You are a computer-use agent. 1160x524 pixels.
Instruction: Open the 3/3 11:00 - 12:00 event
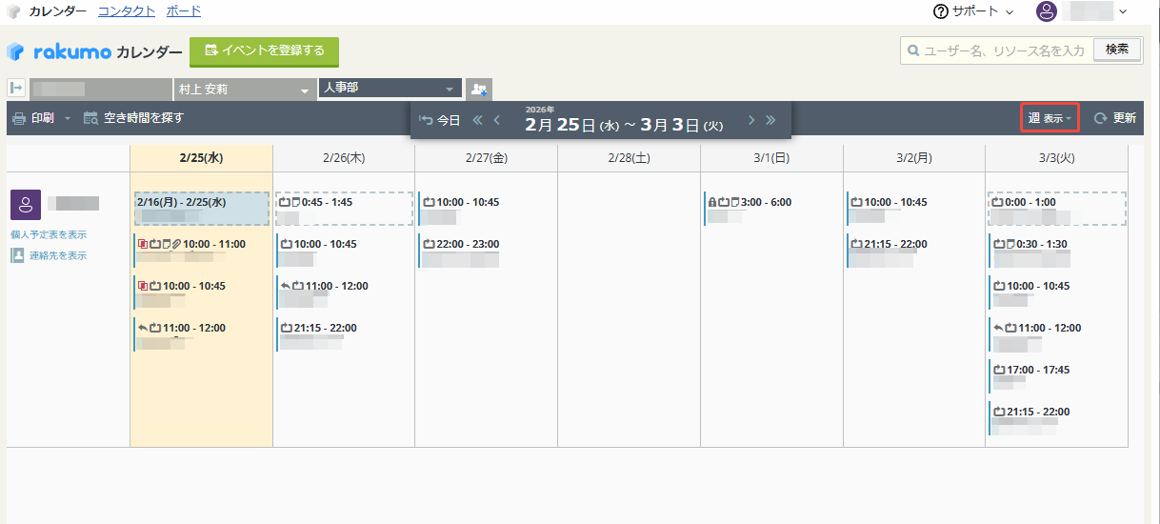tap(1057, 334)
